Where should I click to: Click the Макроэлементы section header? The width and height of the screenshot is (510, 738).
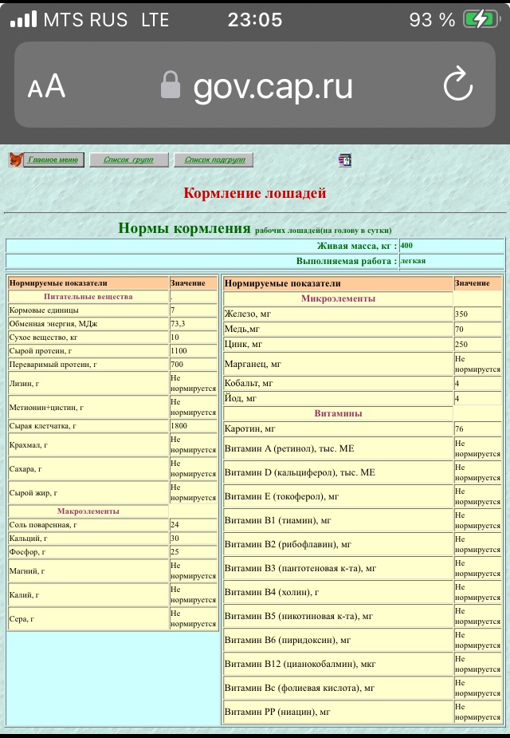(x=88, y=511)
